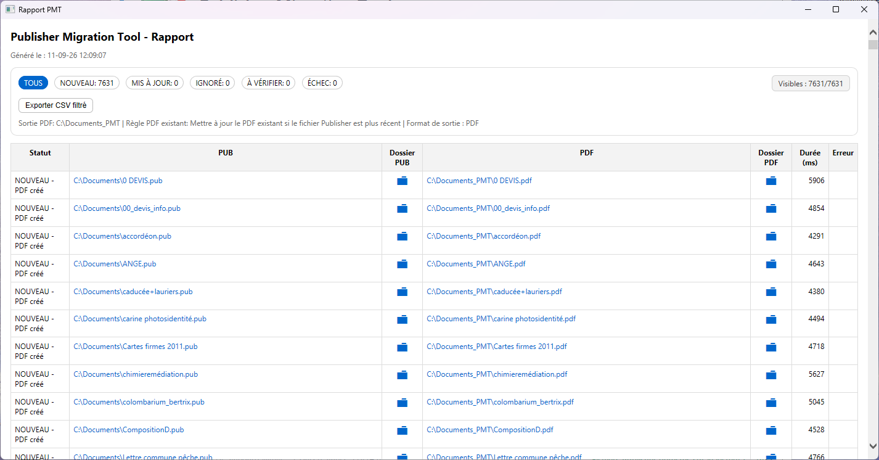Open PDF folder for 00_devis_info.pdf

771,208
